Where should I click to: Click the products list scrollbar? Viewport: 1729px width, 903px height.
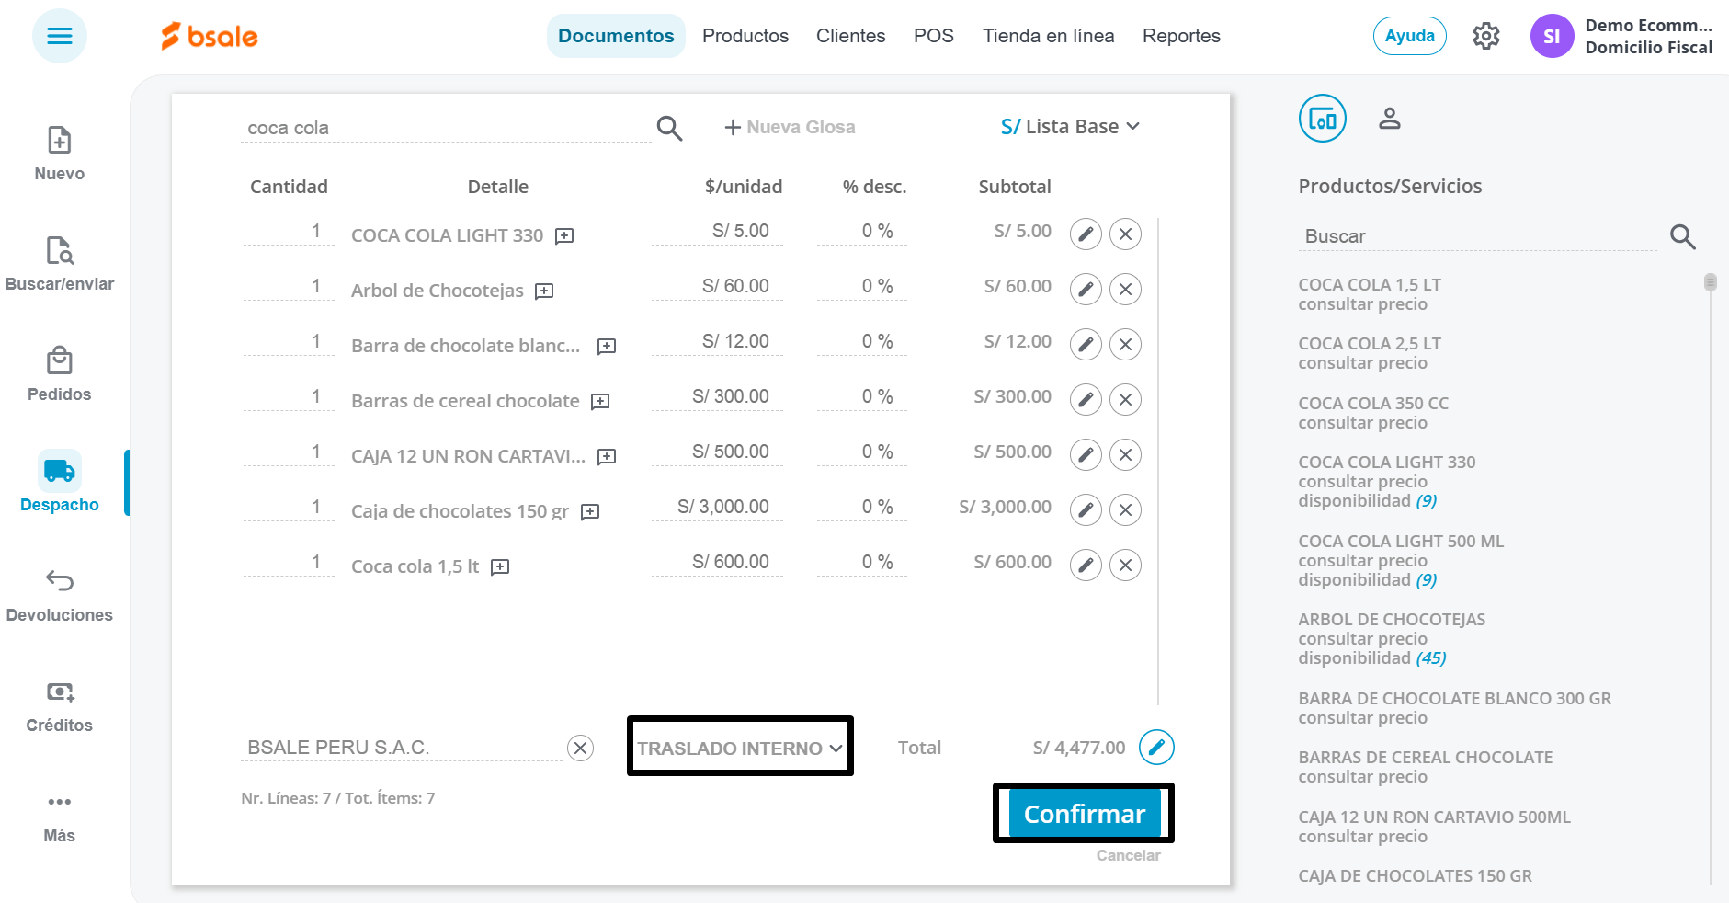[x=1710, y=282]
